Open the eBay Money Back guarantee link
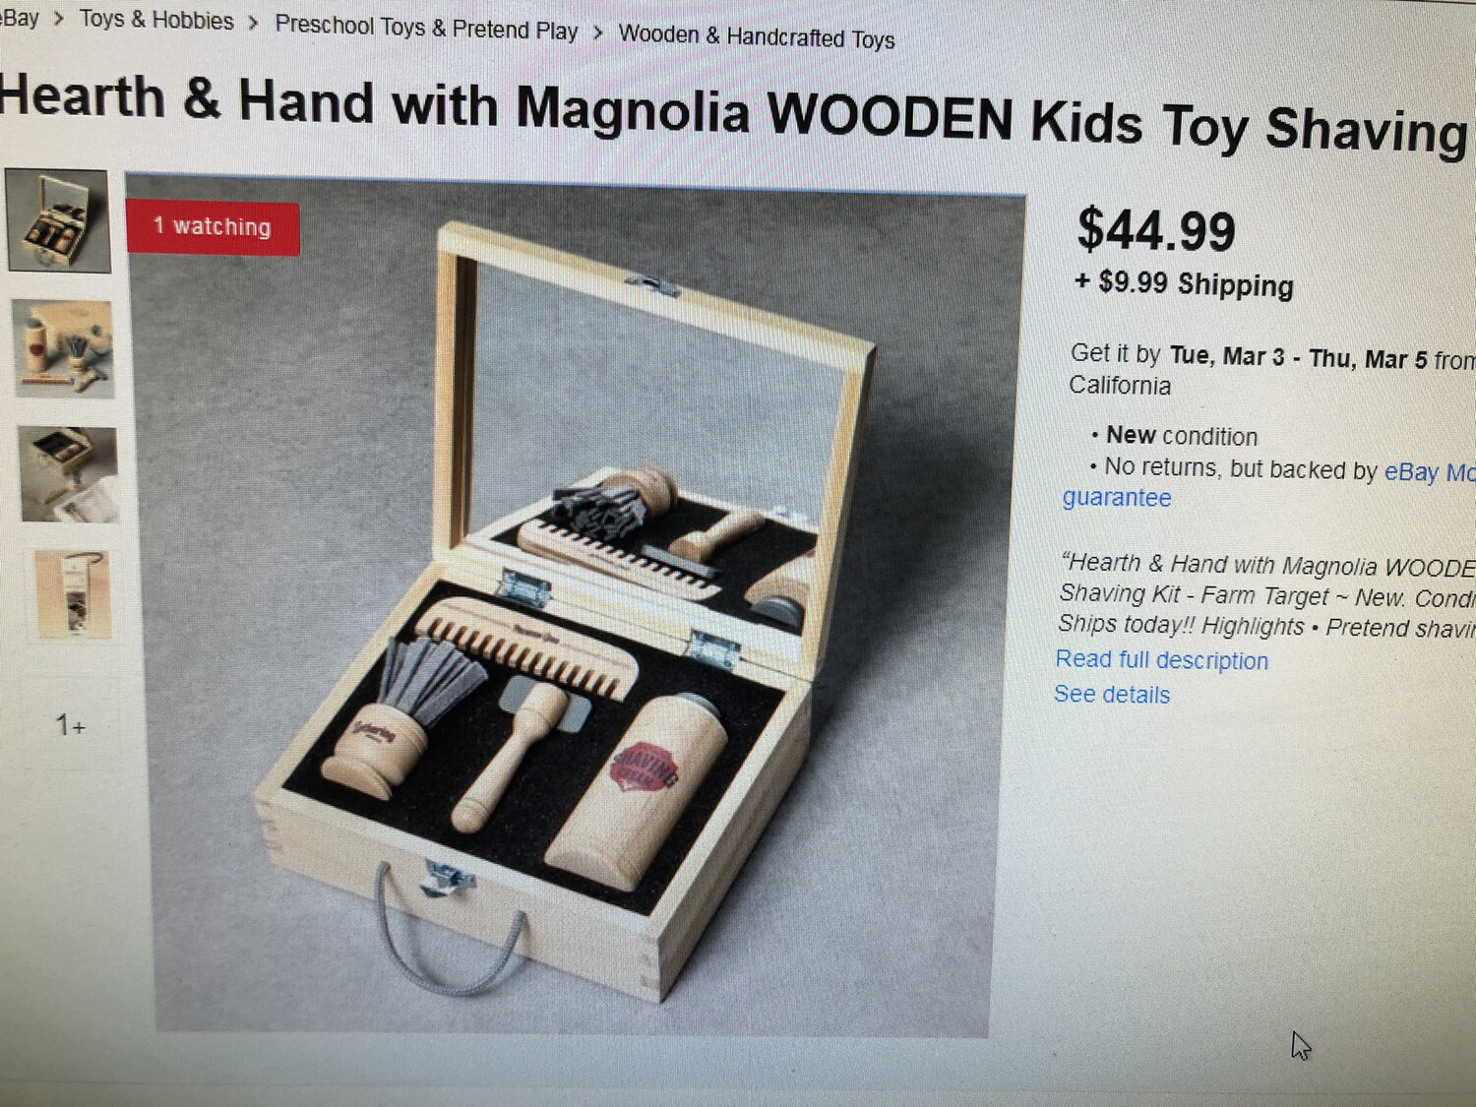1476x1107 pixels. point(1429,472)
